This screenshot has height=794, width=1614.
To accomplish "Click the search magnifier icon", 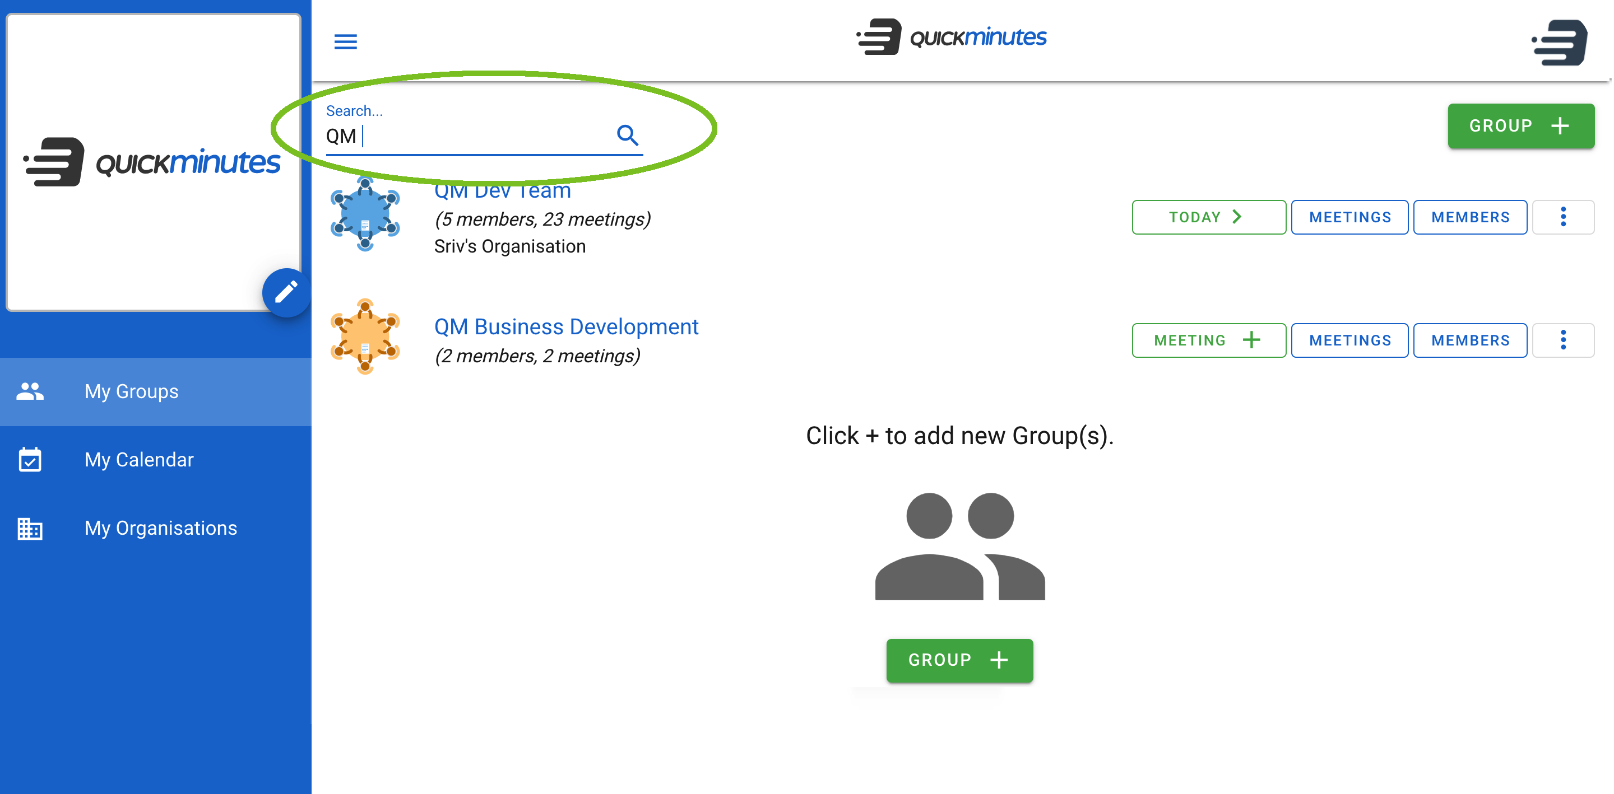I will (x=627, y=134).
